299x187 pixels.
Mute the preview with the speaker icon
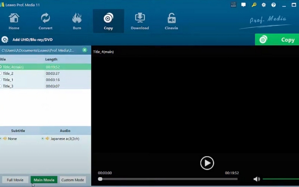coord(256,179)
